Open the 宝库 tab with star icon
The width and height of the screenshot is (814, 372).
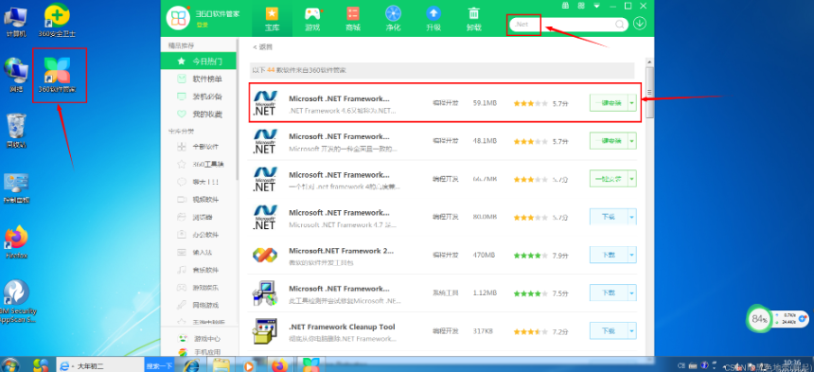click(x=272, y=19)
